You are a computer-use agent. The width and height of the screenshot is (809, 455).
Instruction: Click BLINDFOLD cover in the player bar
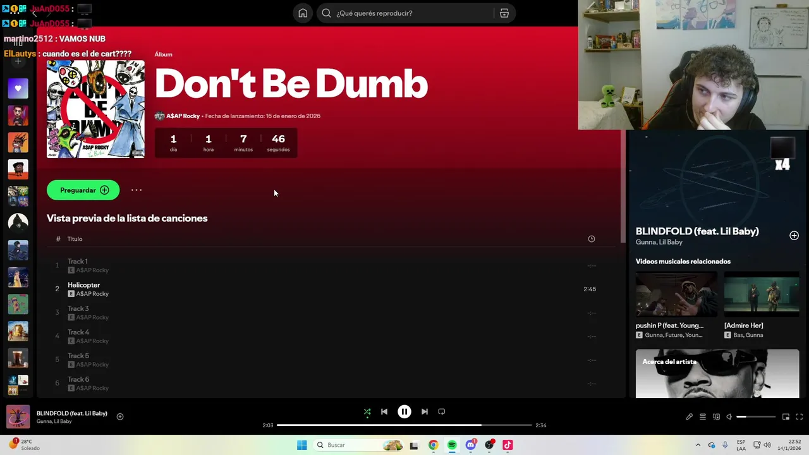(18, 417)
